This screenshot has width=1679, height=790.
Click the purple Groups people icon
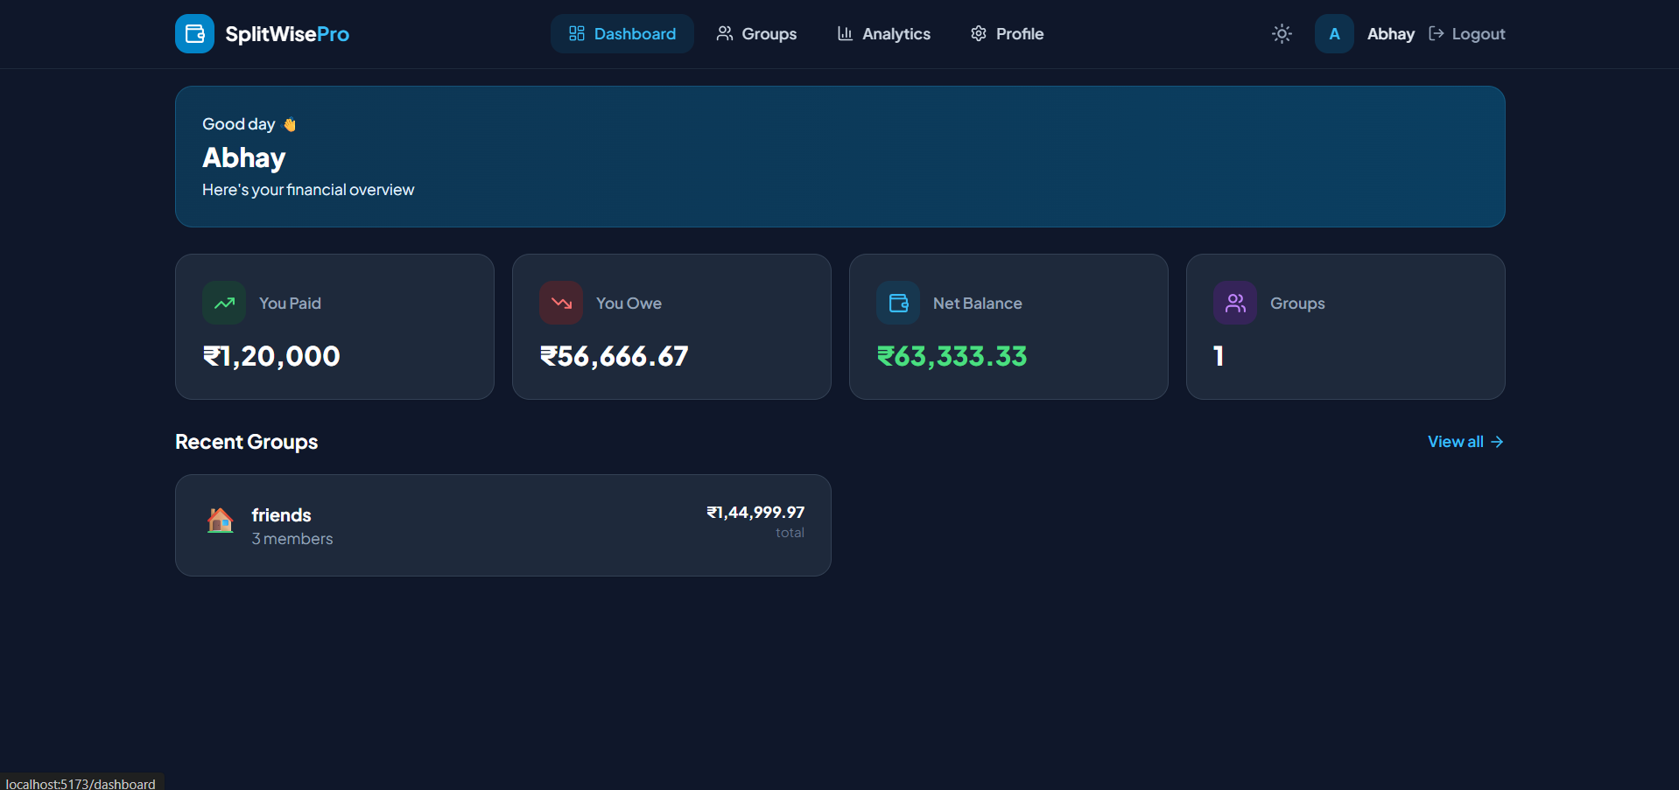click(1235, 303)
